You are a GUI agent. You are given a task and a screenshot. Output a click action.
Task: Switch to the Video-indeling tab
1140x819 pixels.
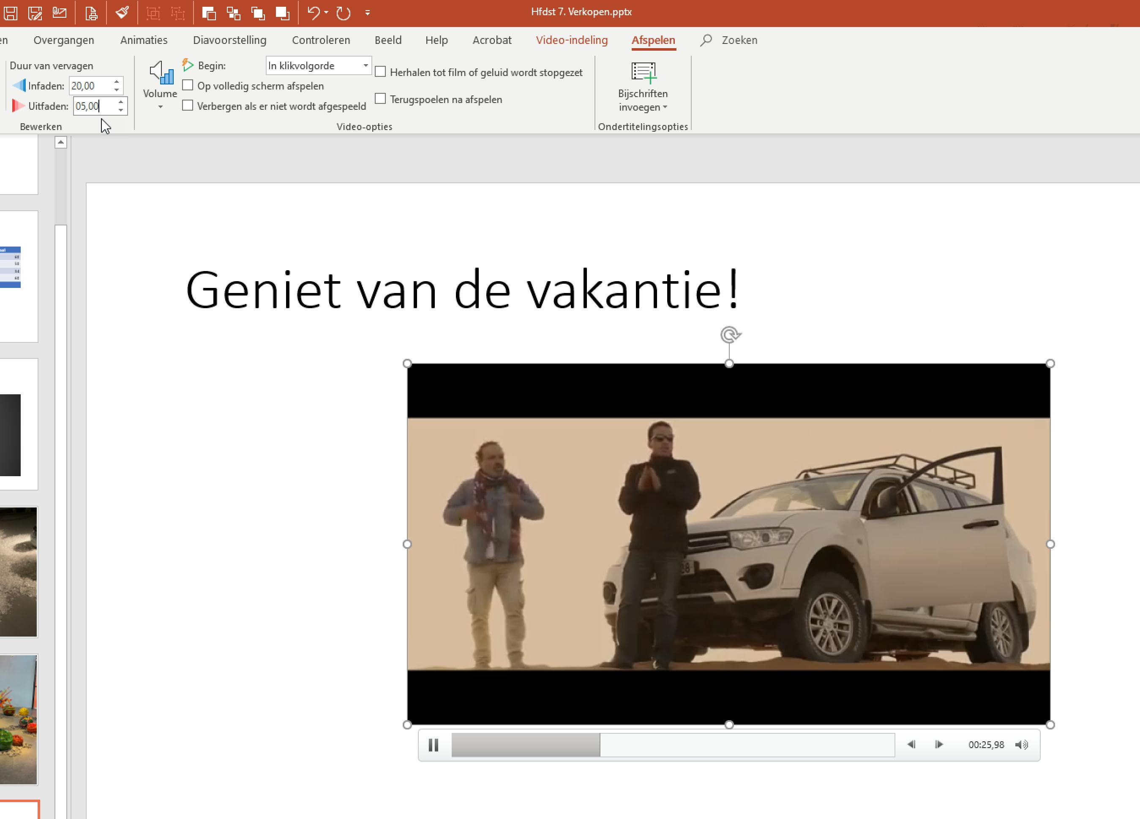[x=572, y=40]
